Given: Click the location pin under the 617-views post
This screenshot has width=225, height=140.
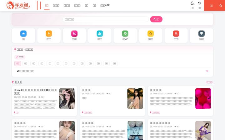Looking at the screenshot, I should point(15,112).
